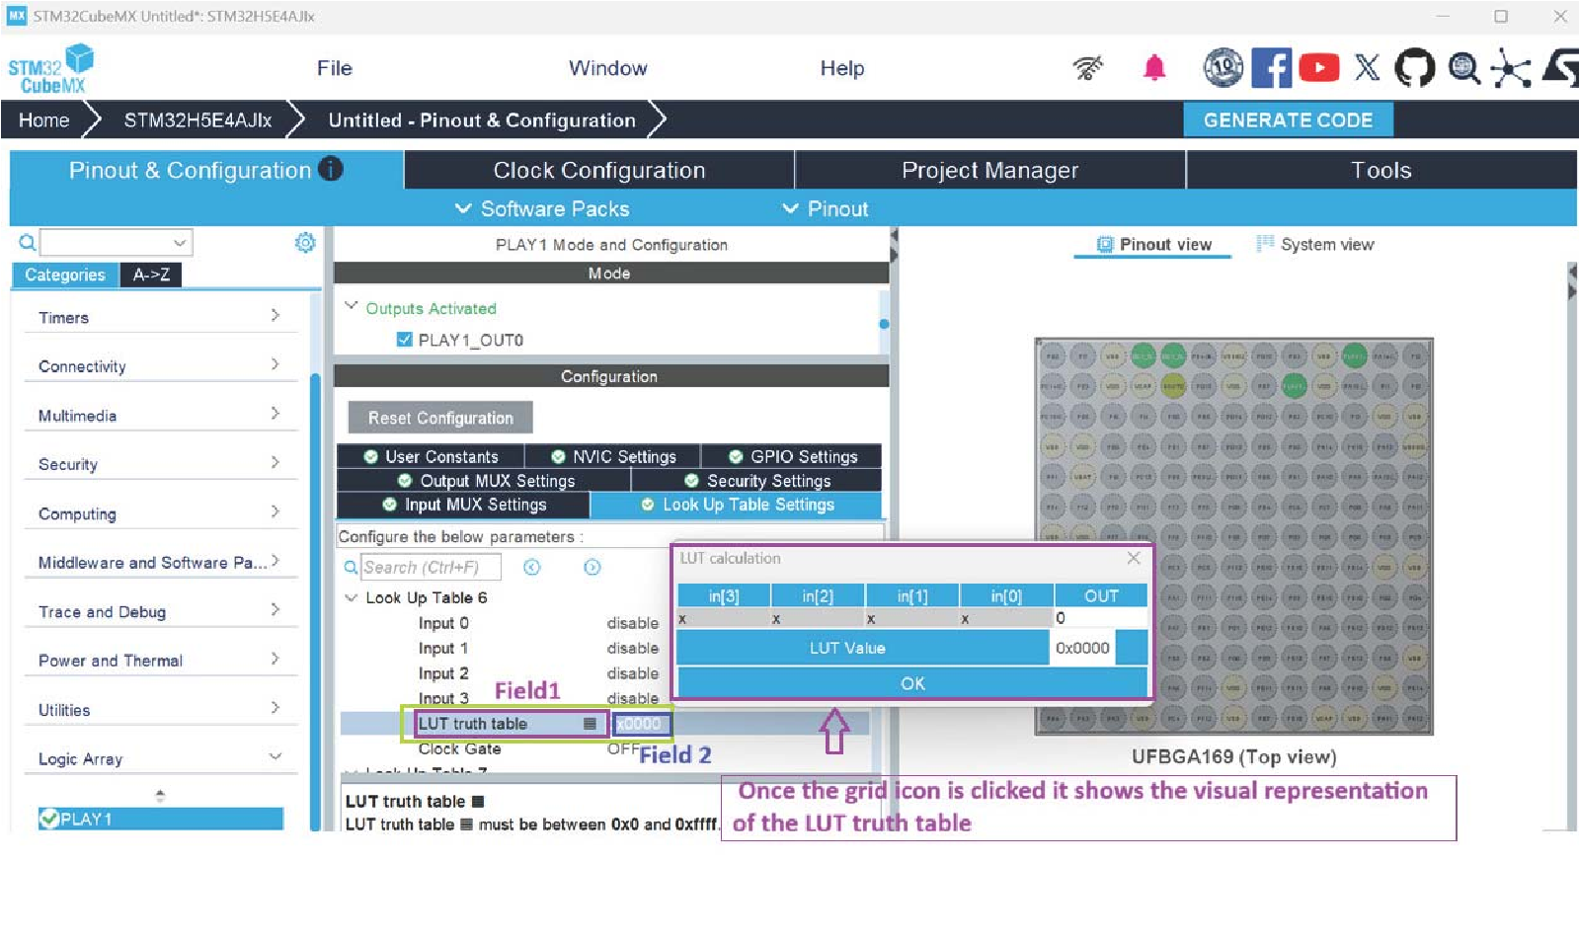Viewport: 1579px width, 942px height.
Task: Toggle in[3] cell in LUT calculation
Action: tap(724, 618)
